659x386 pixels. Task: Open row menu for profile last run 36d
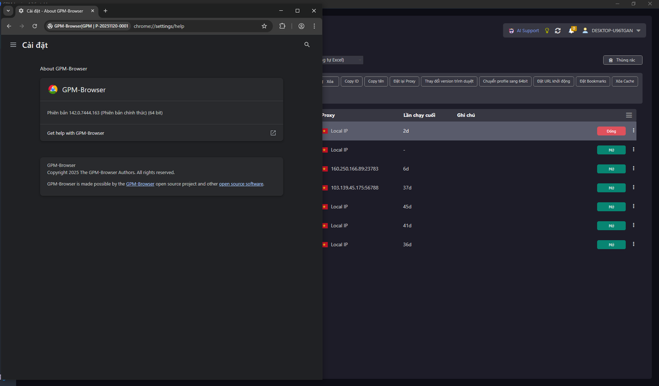tap(633, 244)
